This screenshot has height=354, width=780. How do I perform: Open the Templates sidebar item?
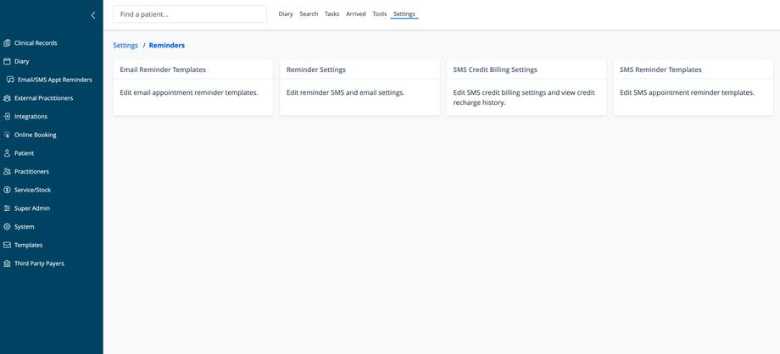28,245
